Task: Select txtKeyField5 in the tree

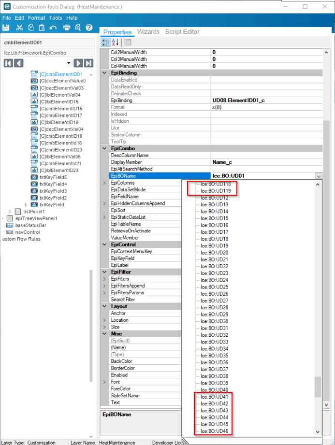Action: [53, 177]
